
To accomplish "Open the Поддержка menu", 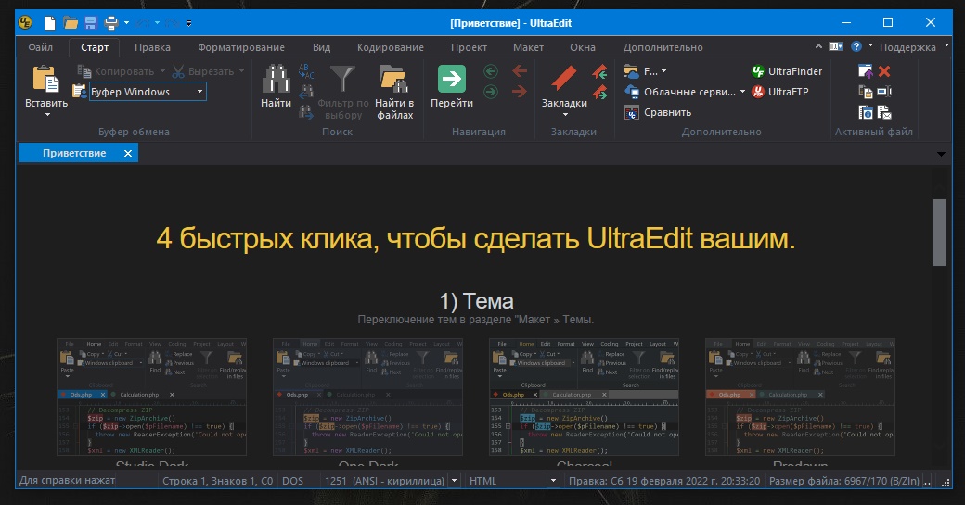I will click(x=907, y=47).
